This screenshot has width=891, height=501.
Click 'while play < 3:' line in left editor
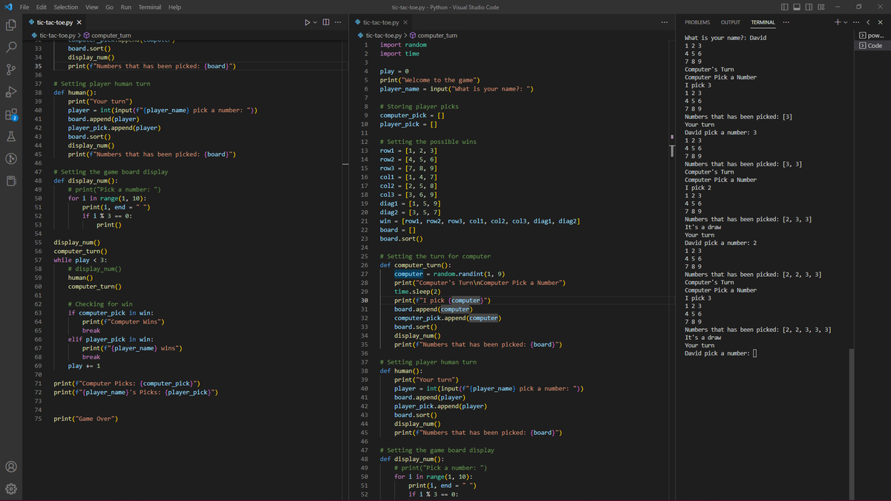tap(79, 260)
